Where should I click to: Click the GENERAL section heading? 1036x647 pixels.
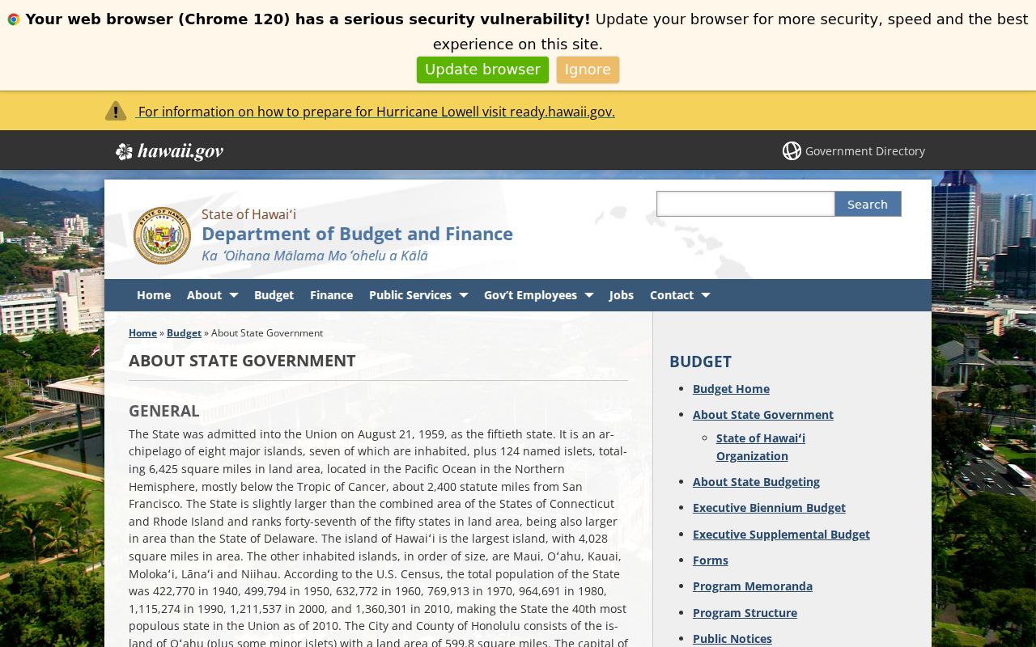click(x=164, y=411)
